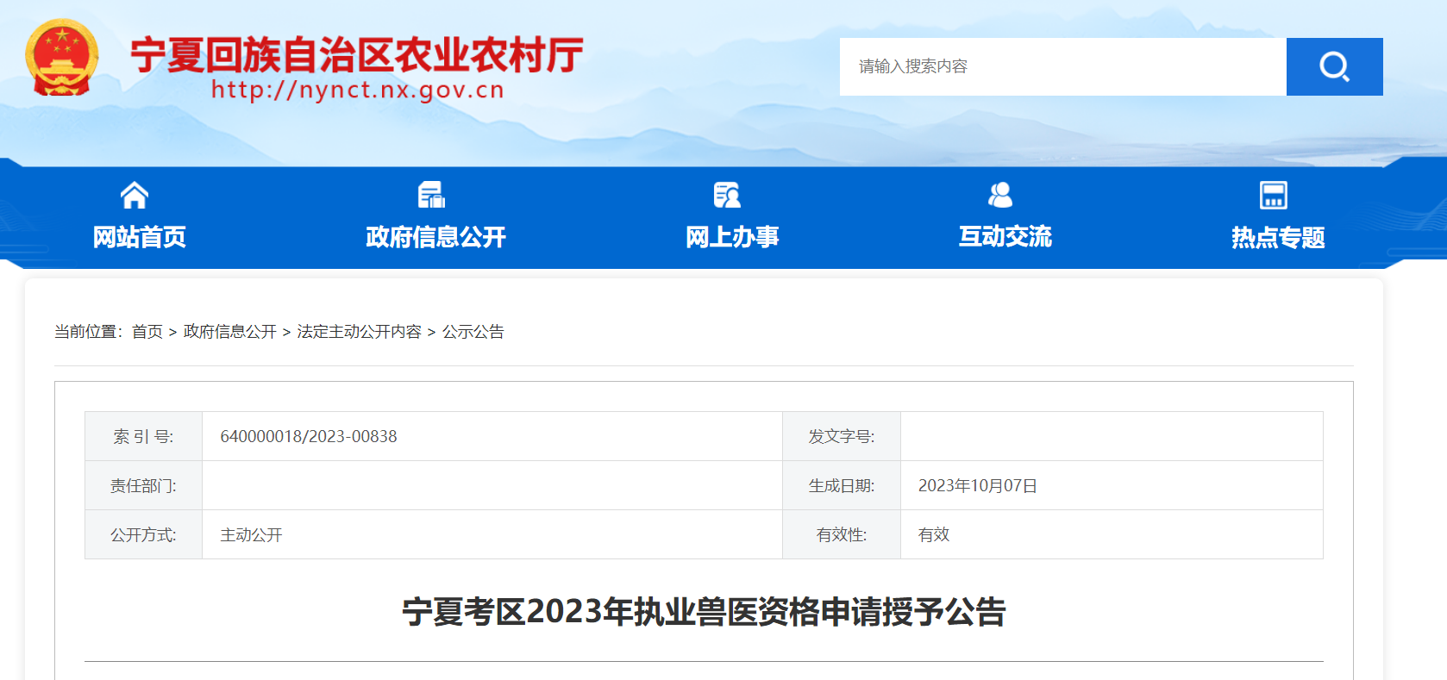The width and height of the screenshot is (1447, 680).
Task: Open the 热点专题 navigation menu item
Action: 1278,237
